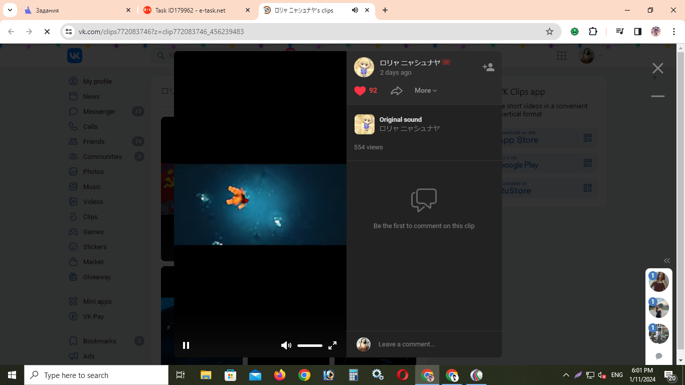
Task: Open the More dropdown under the clip author
Action: (426, 91)
